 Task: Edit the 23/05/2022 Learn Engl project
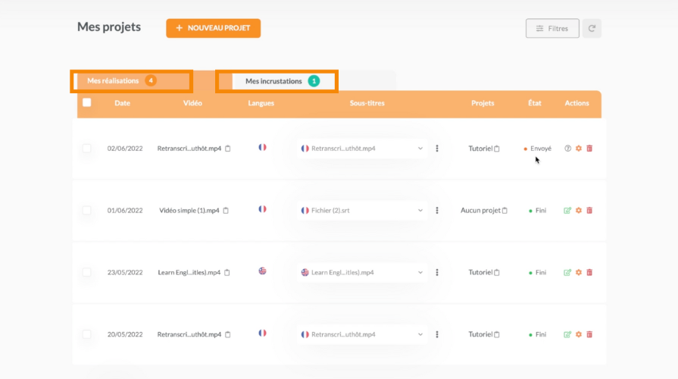click(x=567, y=272)
